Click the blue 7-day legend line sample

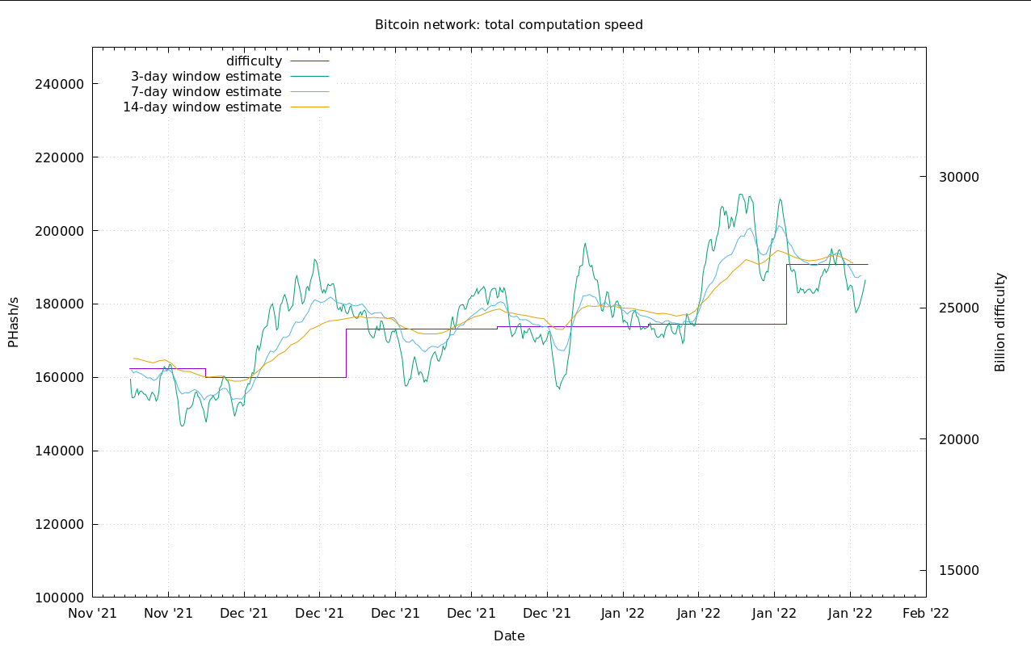[x=309, y=92]
